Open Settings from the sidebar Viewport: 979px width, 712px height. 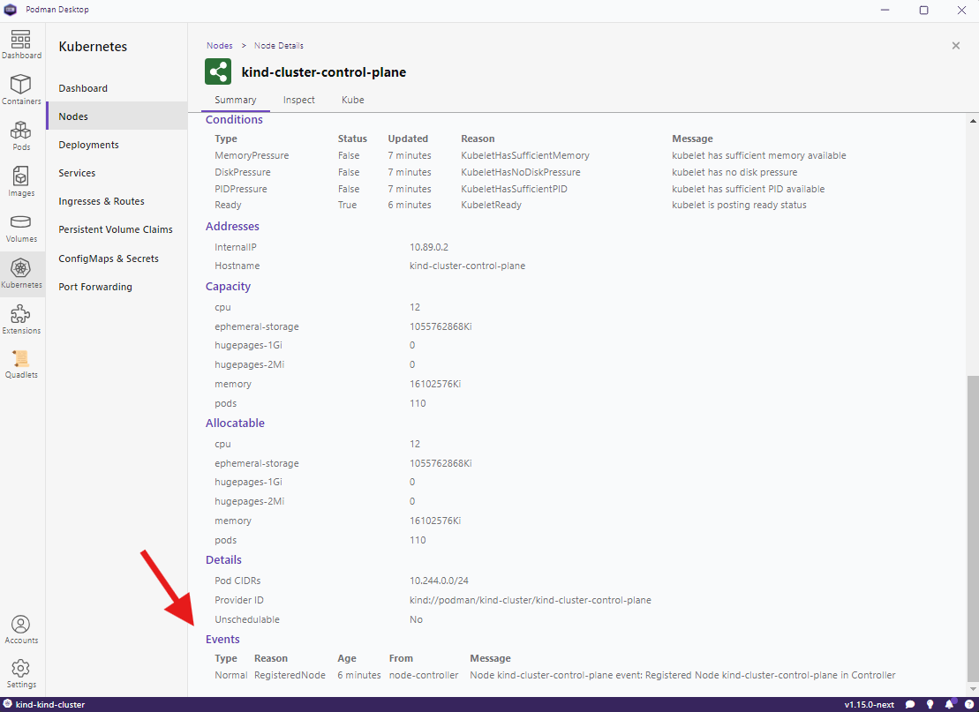point(21,674)
